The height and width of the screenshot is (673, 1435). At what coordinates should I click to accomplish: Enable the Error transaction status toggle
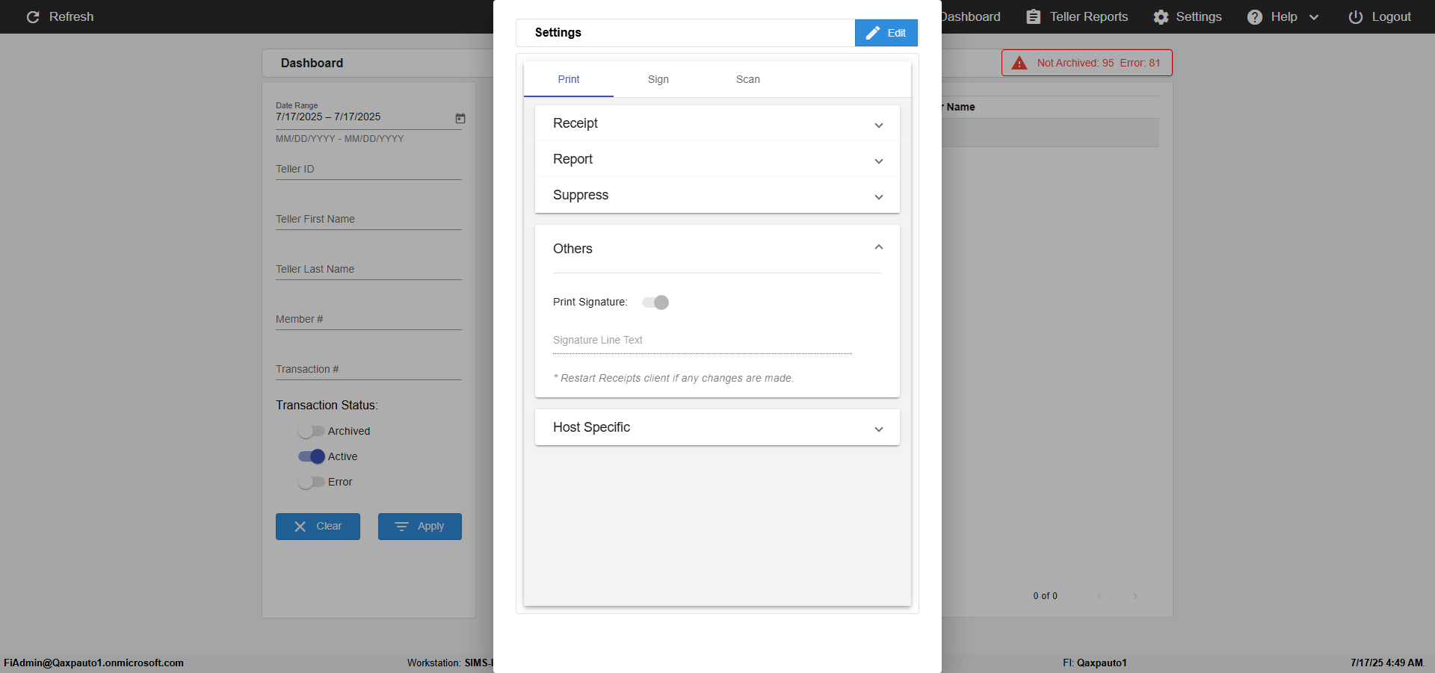[311, 482]
